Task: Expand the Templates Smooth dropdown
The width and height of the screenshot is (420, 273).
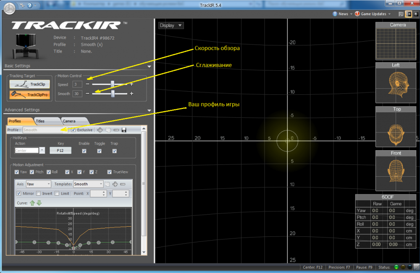Action: tap(88, 184)
